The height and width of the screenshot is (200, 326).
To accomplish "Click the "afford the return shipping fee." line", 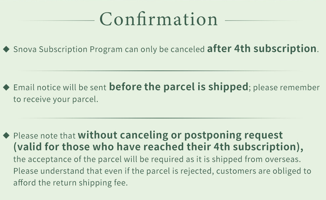I will coord(70,183).
